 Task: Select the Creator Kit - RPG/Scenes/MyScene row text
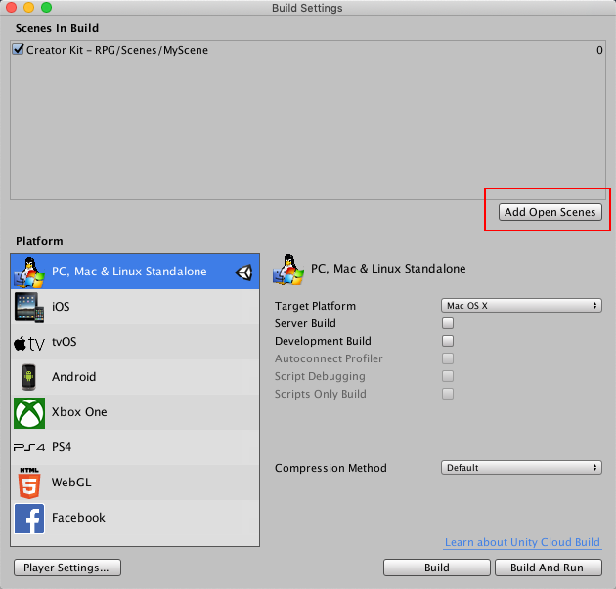pos(117,50)
